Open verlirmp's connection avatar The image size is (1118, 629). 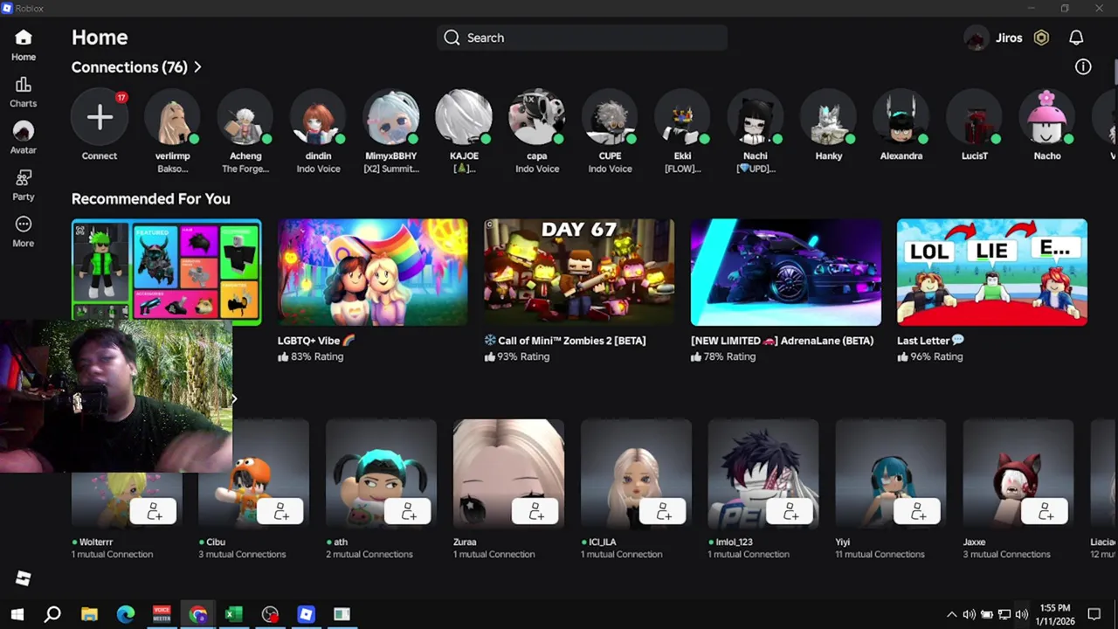click(172, 117)
